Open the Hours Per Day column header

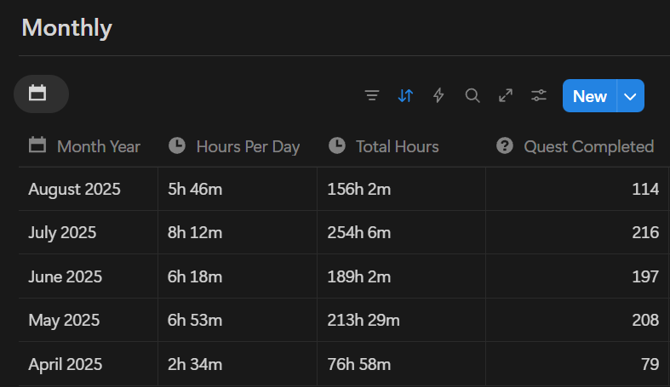coord(247,146)
